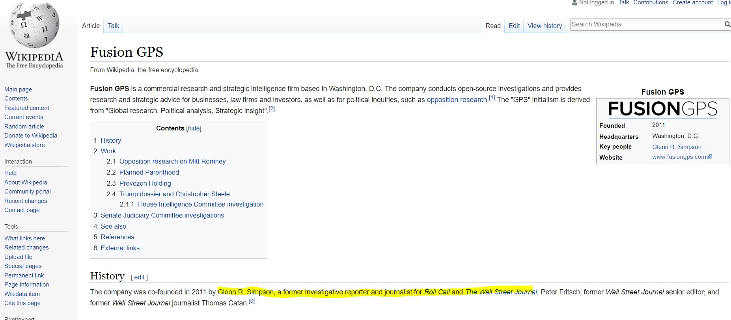Open About Wikipedia
This screenshot has width=731, height=320.
point(26,182)
